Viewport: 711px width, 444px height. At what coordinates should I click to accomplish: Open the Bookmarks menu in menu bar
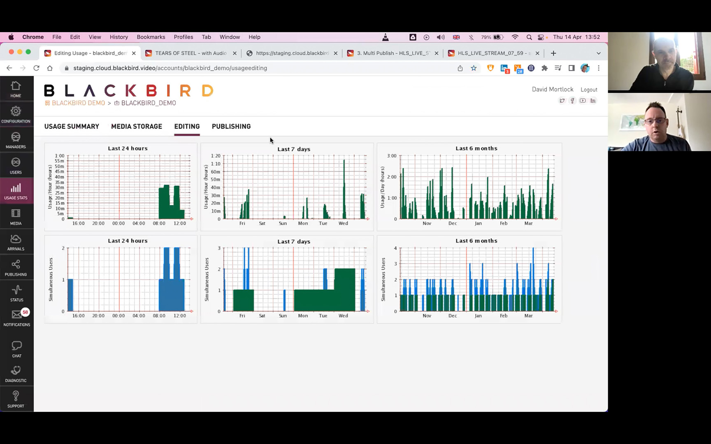point(151,37)
